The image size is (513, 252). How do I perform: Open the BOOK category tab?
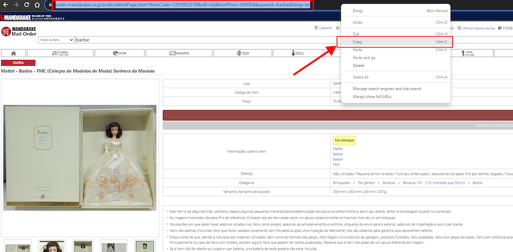point(120,53)
